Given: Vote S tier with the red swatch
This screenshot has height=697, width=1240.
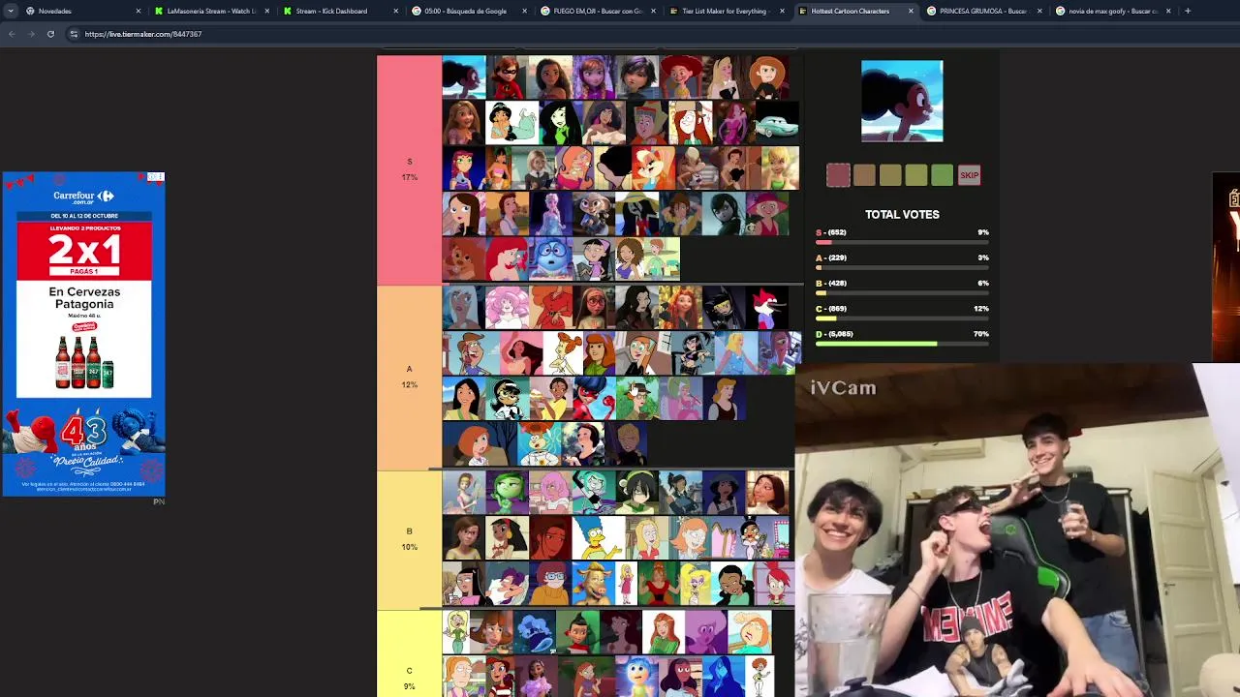Looking at the screenshot, I should [838, 175].
